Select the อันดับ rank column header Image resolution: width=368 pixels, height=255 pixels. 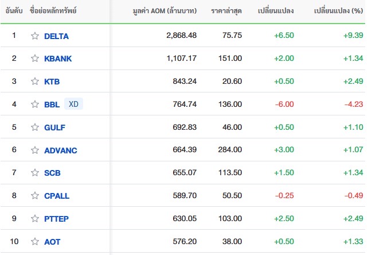coord(14,11)
